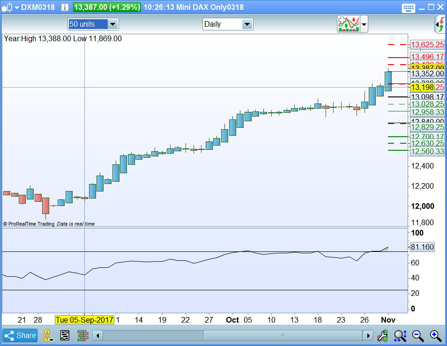Click the 12,000 price axis label
Screen dimensions: 447x346
[423, 206]
